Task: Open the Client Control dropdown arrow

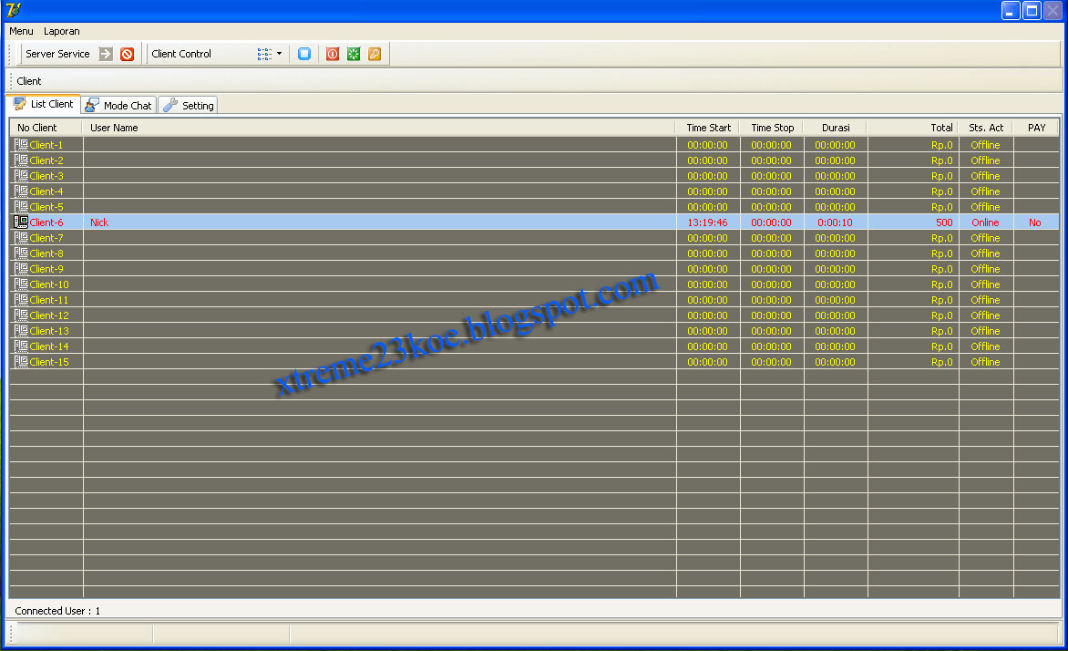Action: (x=280, y=54)
